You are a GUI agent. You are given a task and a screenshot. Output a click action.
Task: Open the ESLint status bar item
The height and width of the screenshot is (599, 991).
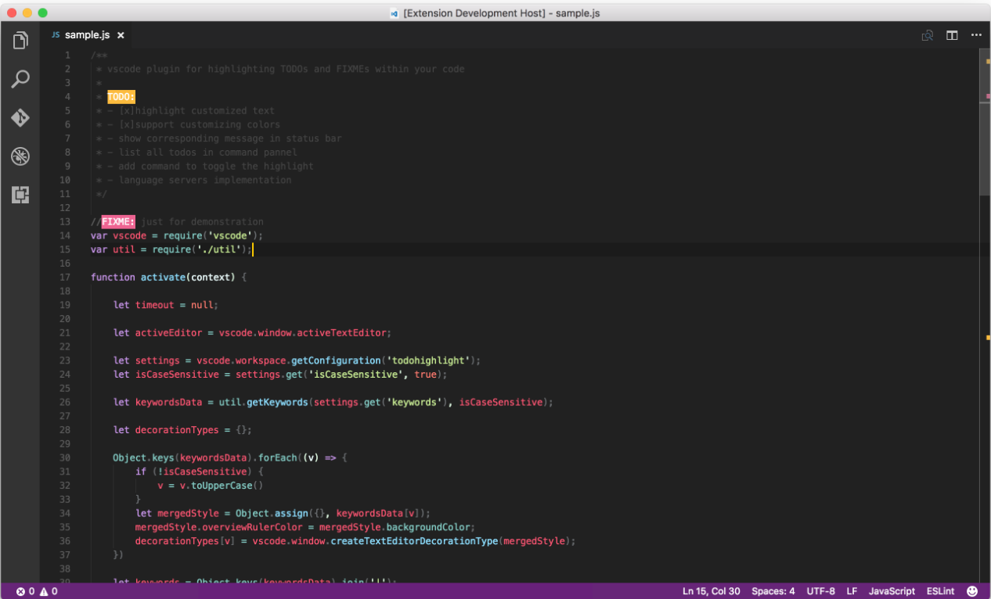940,590
